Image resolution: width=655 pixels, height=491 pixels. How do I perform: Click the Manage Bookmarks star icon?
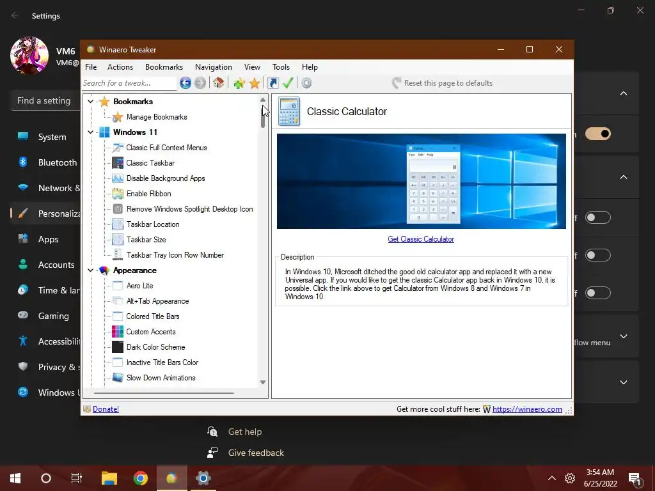[x=118, y=118]
